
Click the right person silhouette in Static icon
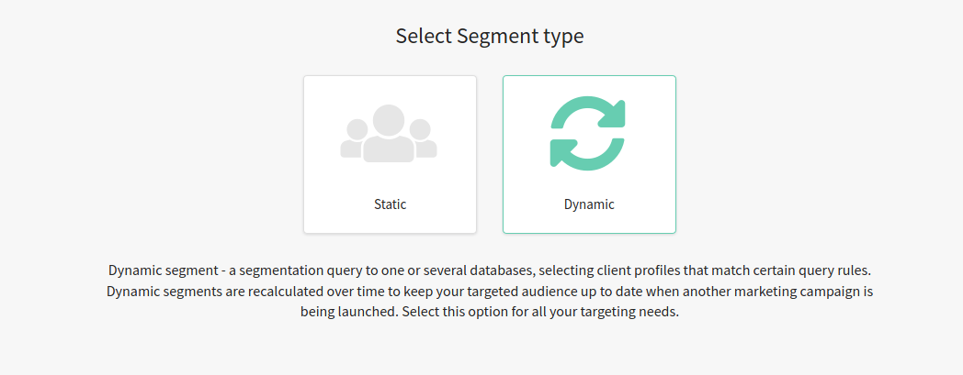point(424,138)
